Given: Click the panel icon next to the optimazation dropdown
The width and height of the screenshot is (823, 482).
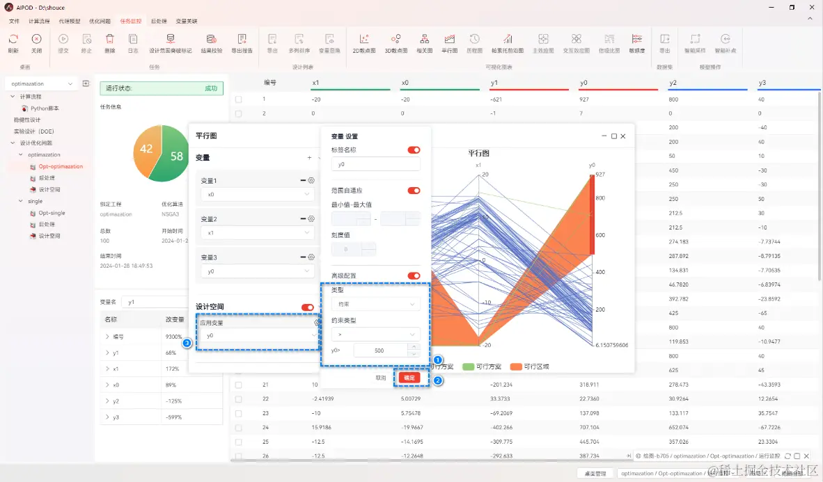Looking at the screenshot, I should 86,83.
